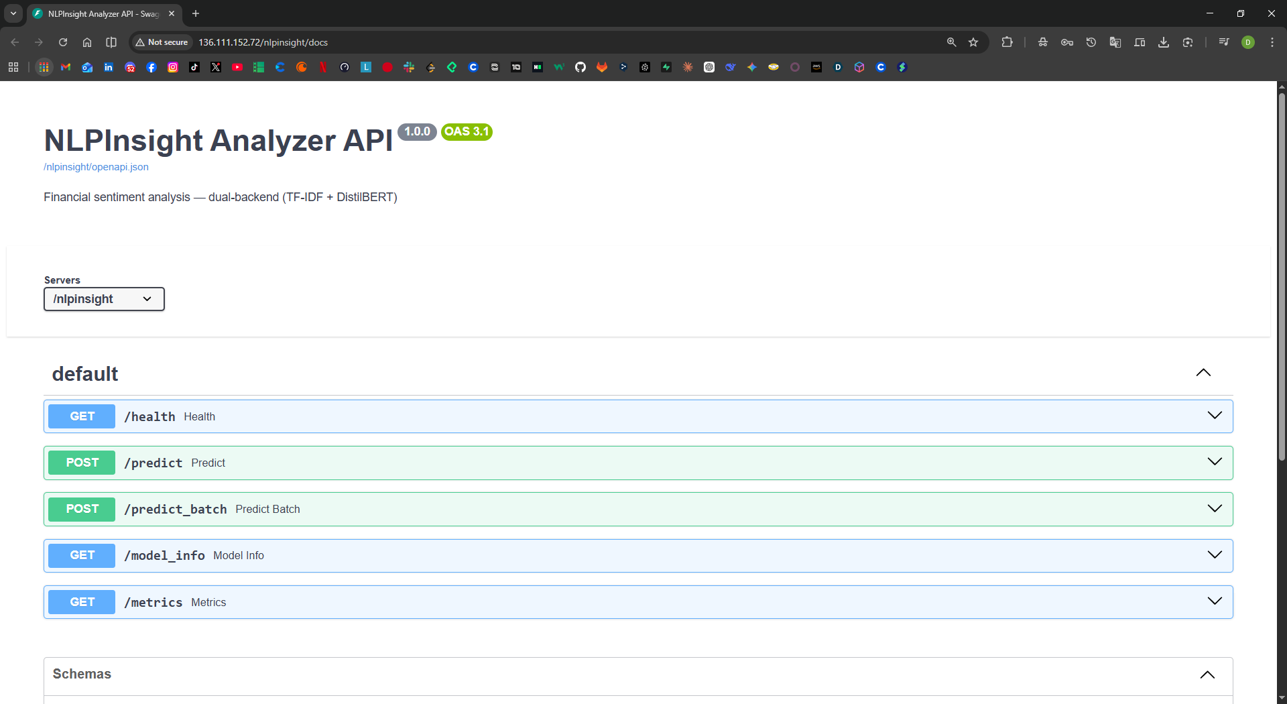This screenshot has height=704, width=1287.
Task: Open the Chrome extensions puzzle icon
Action: tap(1007, 42)
